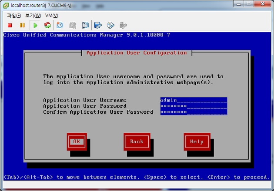Screen dimensions: 274x191
Task: Pause the virtual machine with the yellow pause icon
Action: point(22,25)
